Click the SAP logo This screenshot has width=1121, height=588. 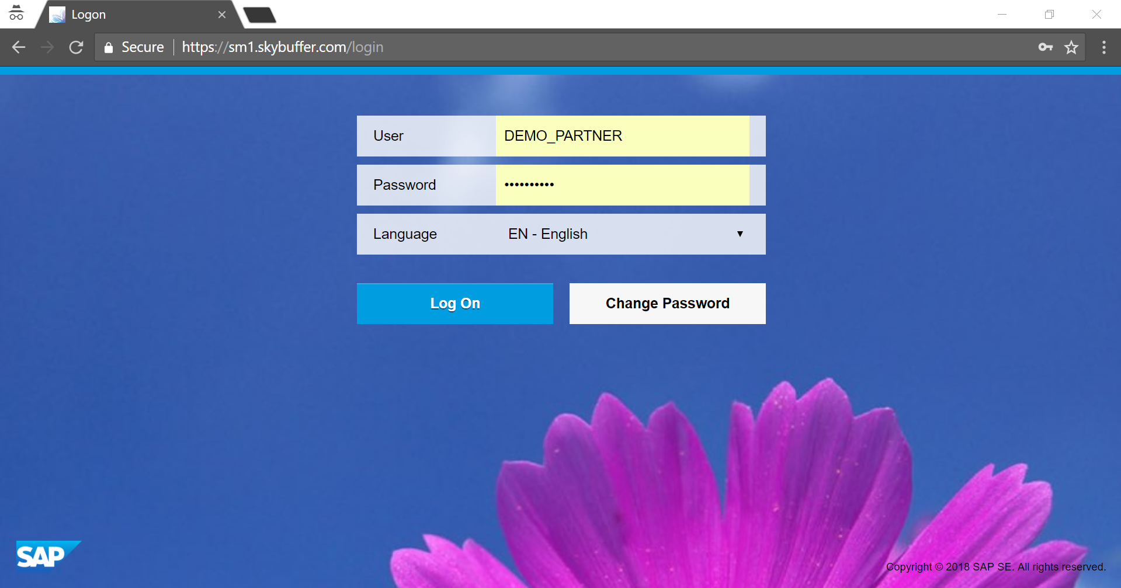48,555
